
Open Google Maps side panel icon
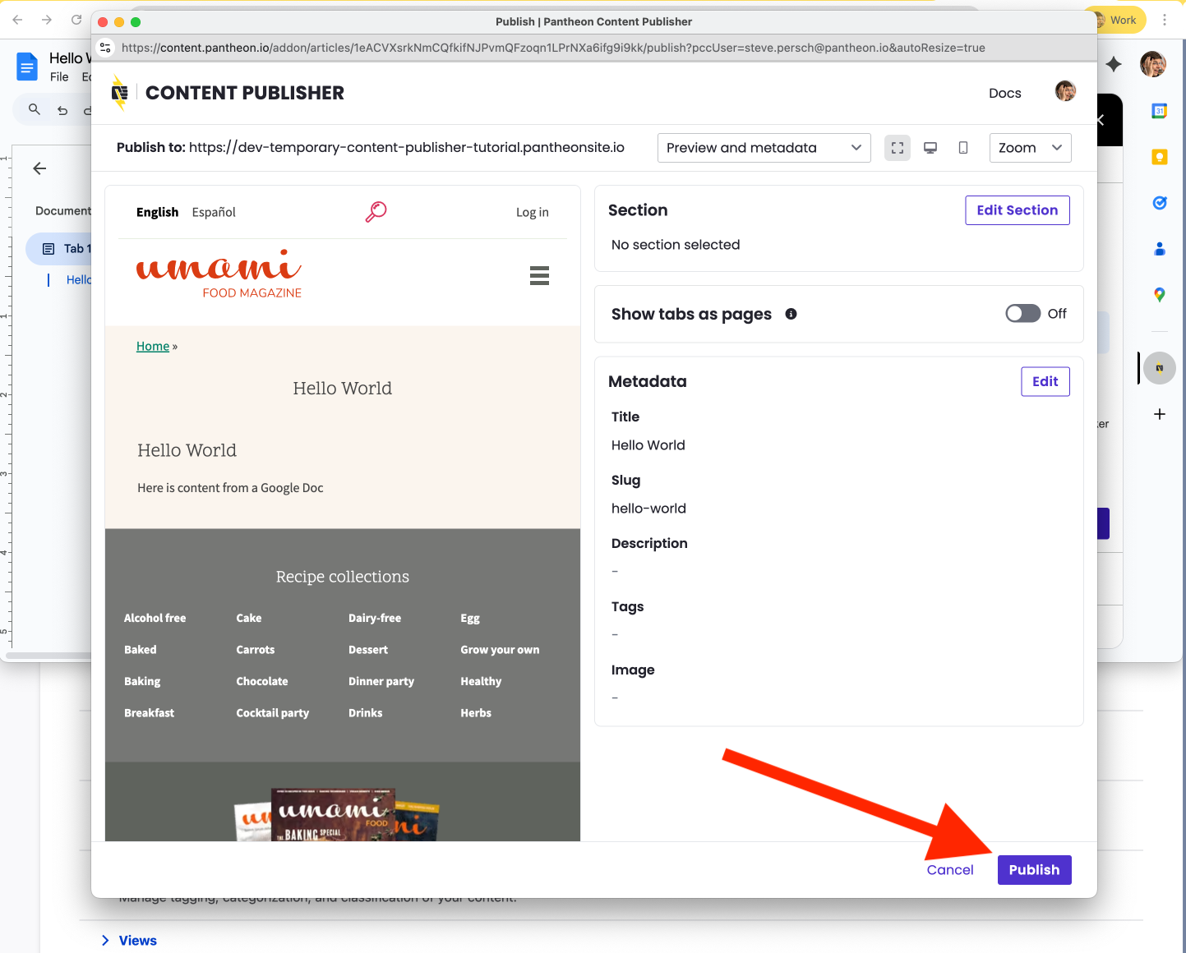(1159, 294)
